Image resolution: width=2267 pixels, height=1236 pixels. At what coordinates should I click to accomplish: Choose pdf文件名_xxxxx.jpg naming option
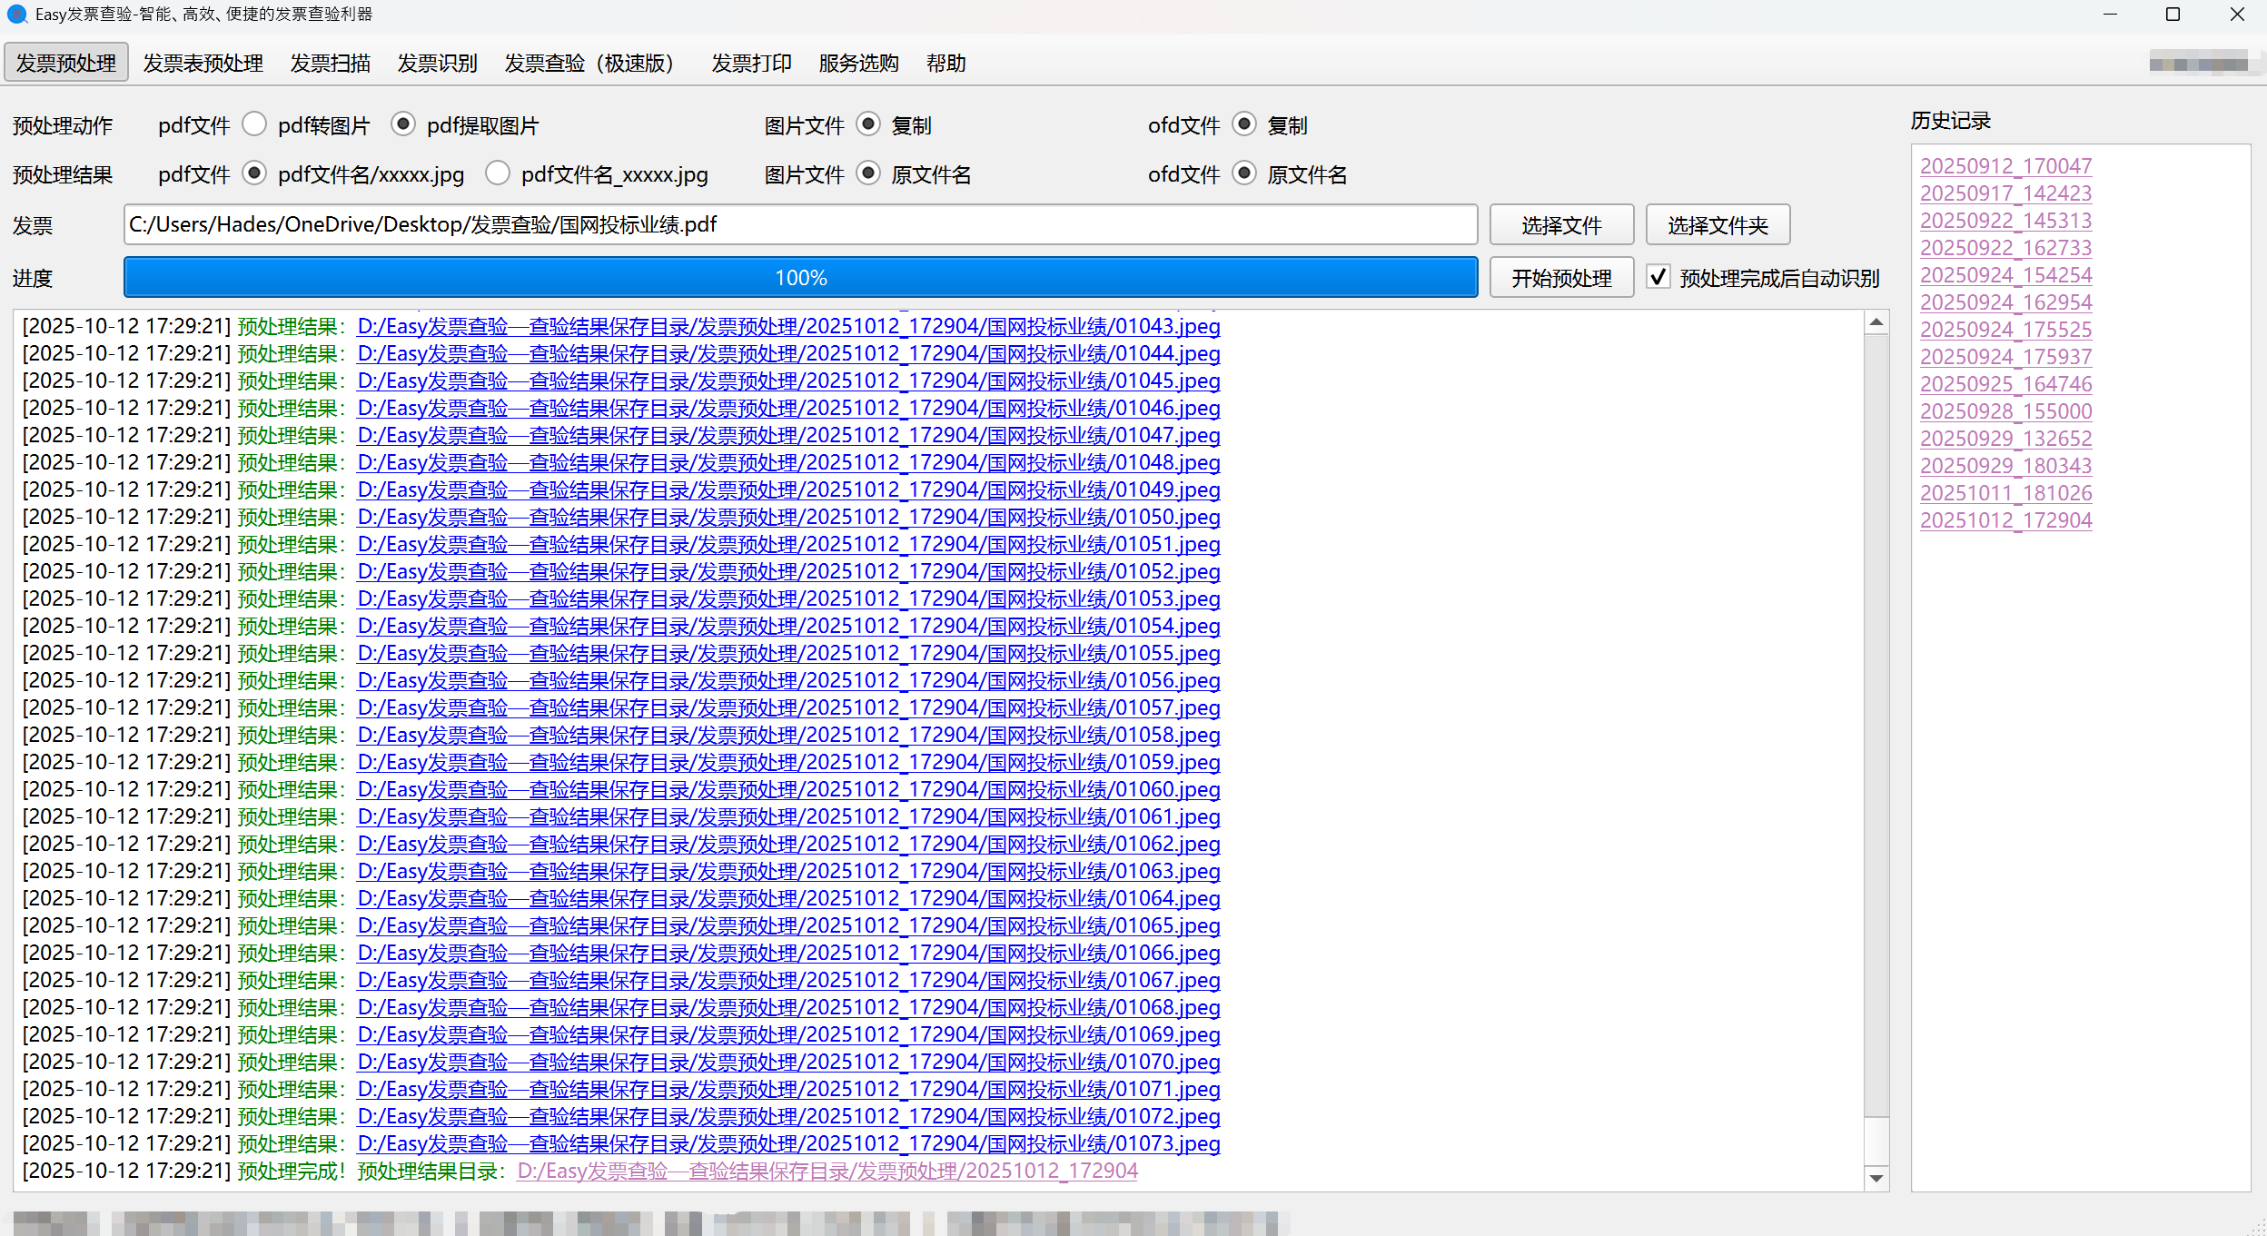click(x=498, y=173)
